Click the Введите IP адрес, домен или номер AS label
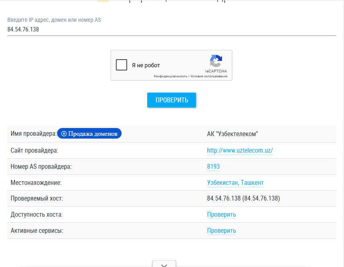This screenshot has height=267, width=344. click(x=54, y=20)
